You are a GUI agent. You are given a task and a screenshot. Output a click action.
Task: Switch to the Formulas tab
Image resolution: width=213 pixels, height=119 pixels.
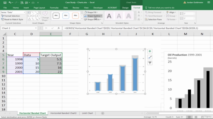[x=54, y=8]
